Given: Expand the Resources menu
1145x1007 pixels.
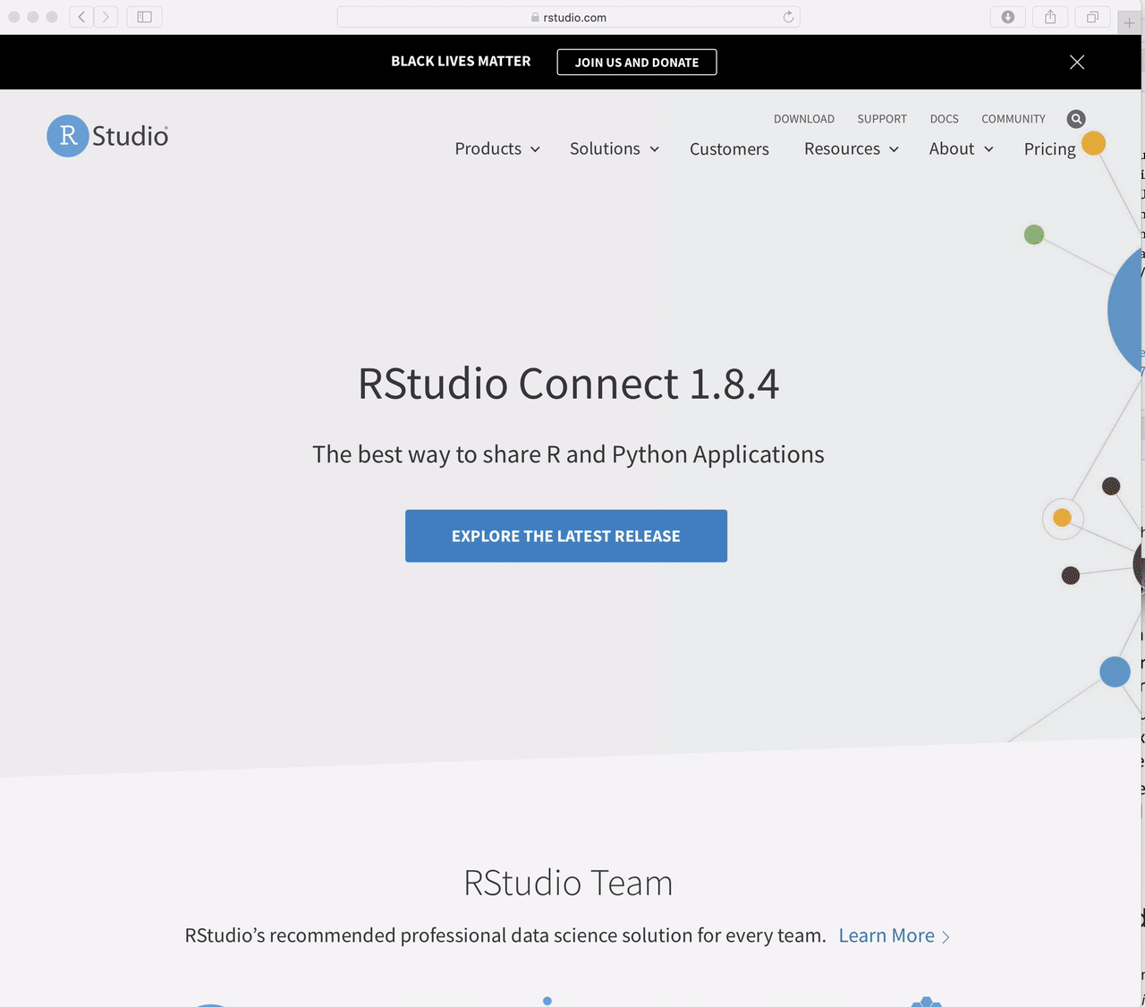Looking at the screenshot, I should tap(852, 149).
